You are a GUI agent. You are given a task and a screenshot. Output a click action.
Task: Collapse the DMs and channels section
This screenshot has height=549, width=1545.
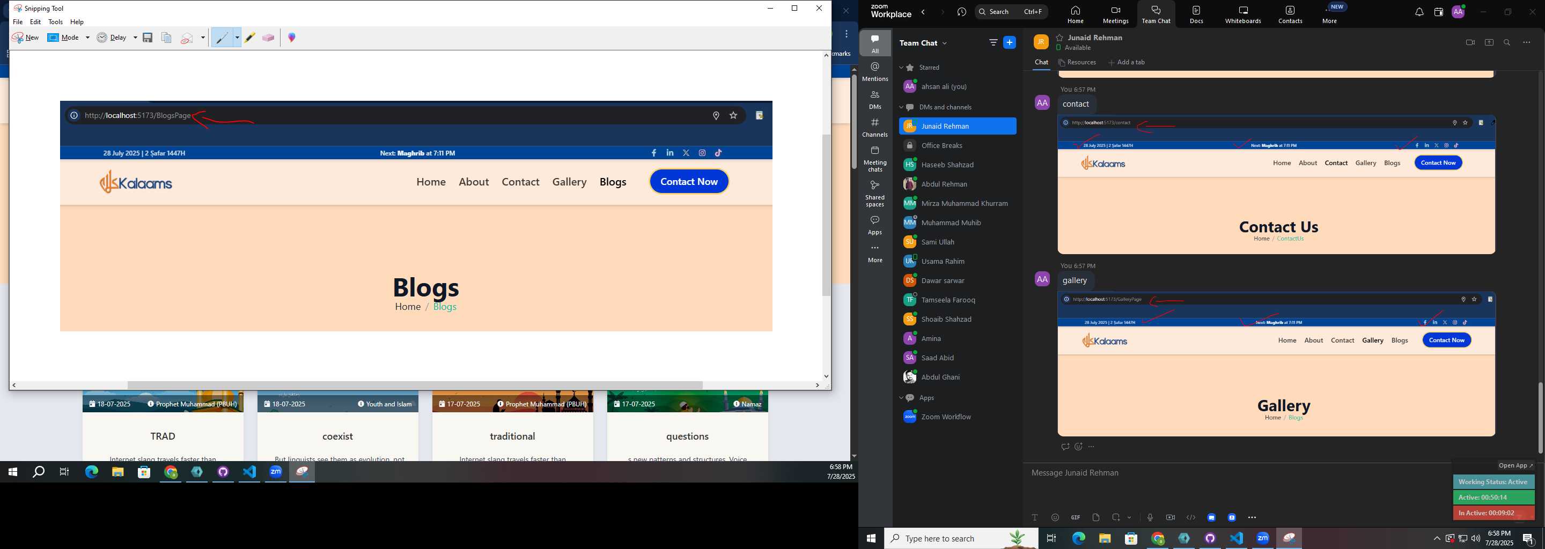[901, 107]
